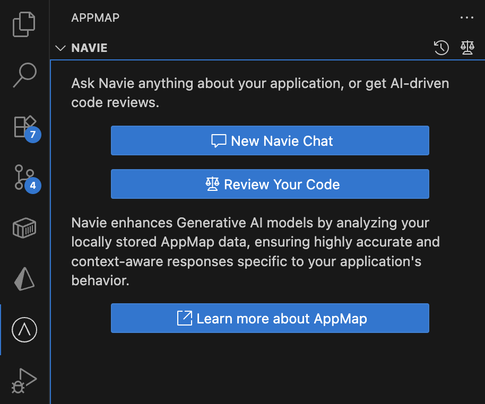Open the AppMap panel more actions menu
The image size is (485, 404).
[x=467, y=17]
